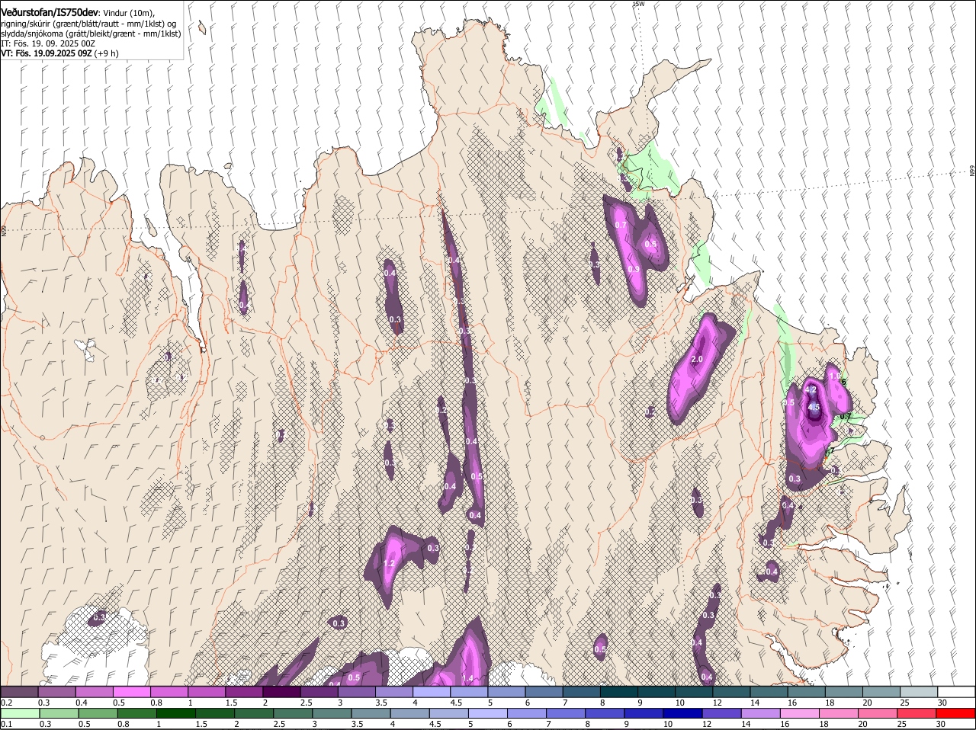Click the '30' label under the green-red legend row
This screenshot has height=730, width=976.
click(x=940, y=724)
